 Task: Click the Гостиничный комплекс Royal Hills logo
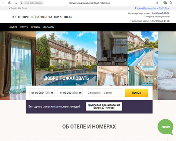[x=42, y=17]
